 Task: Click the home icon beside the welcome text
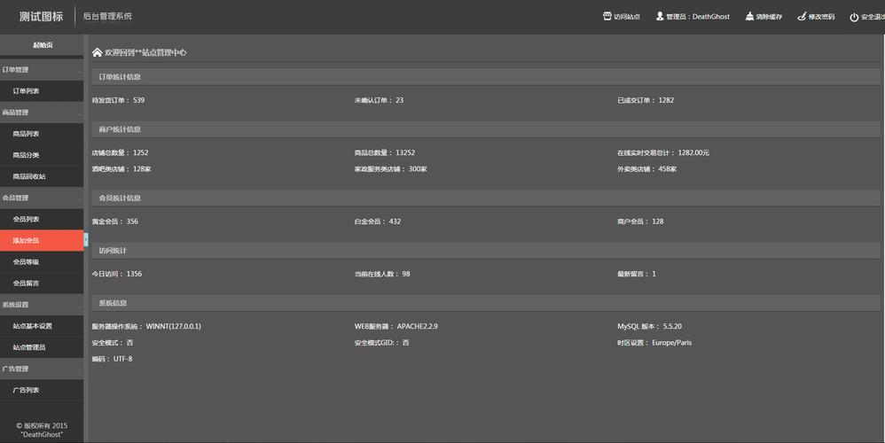pos(97,52)
